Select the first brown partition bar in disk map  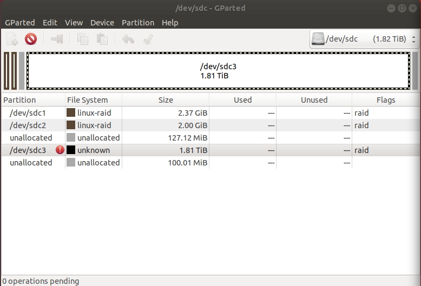point(6,71)
